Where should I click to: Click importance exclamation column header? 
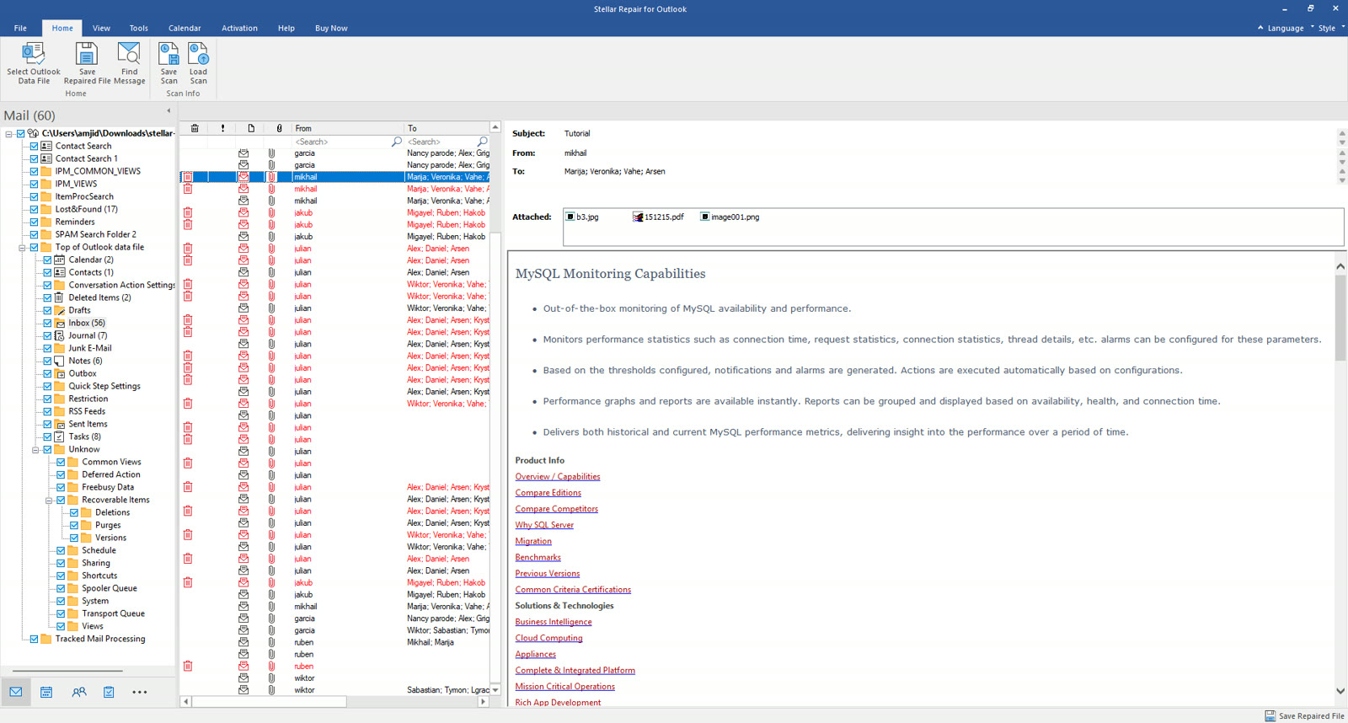pyautogui.click(x=222, y=128)
